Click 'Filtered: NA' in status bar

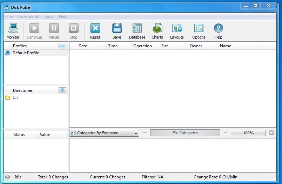(153, 177)
